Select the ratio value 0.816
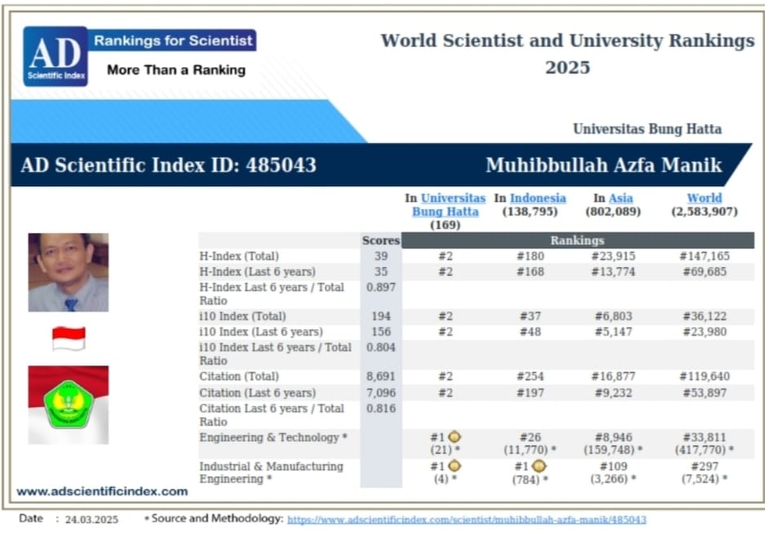The width and height of the screenshot is (765, 533). (x=381, y=408)
